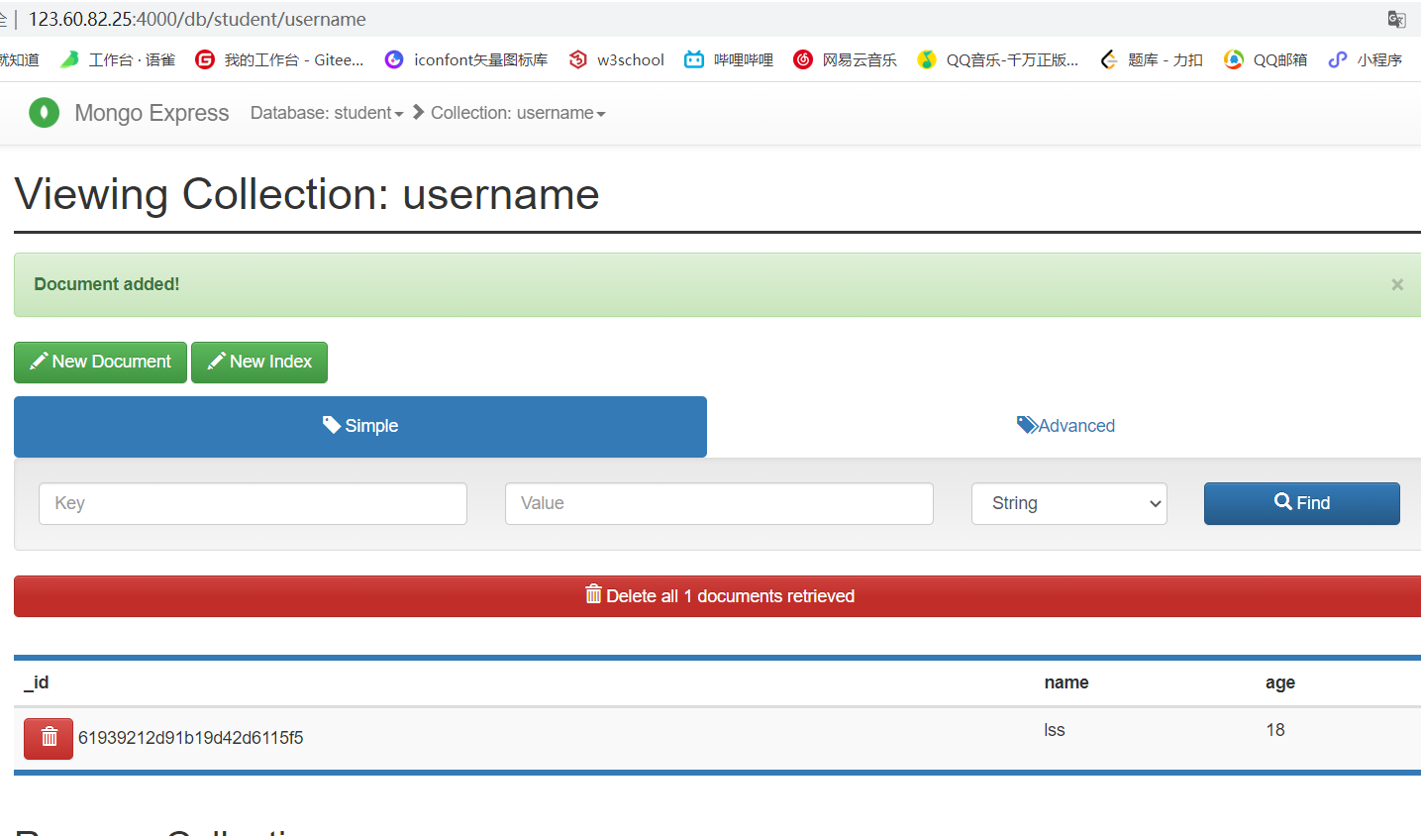Click the Document added! message text
The width and height of the screenshot is (1421, 836).
point(107,284)
